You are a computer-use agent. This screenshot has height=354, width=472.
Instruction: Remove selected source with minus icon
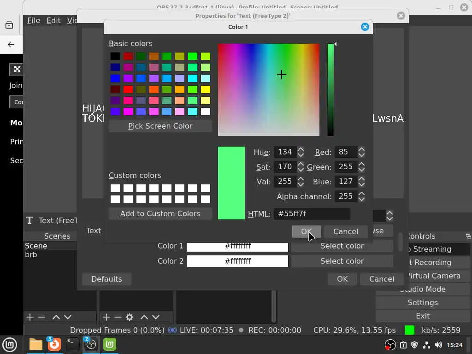118,317
